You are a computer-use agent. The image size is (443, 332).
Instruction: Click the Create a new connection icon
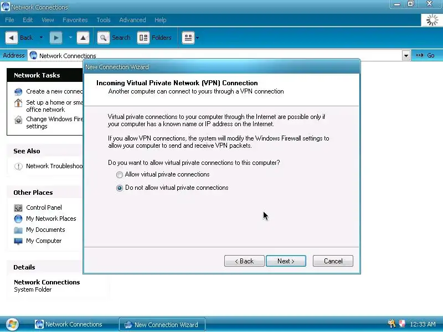click(x=18, y=92)
